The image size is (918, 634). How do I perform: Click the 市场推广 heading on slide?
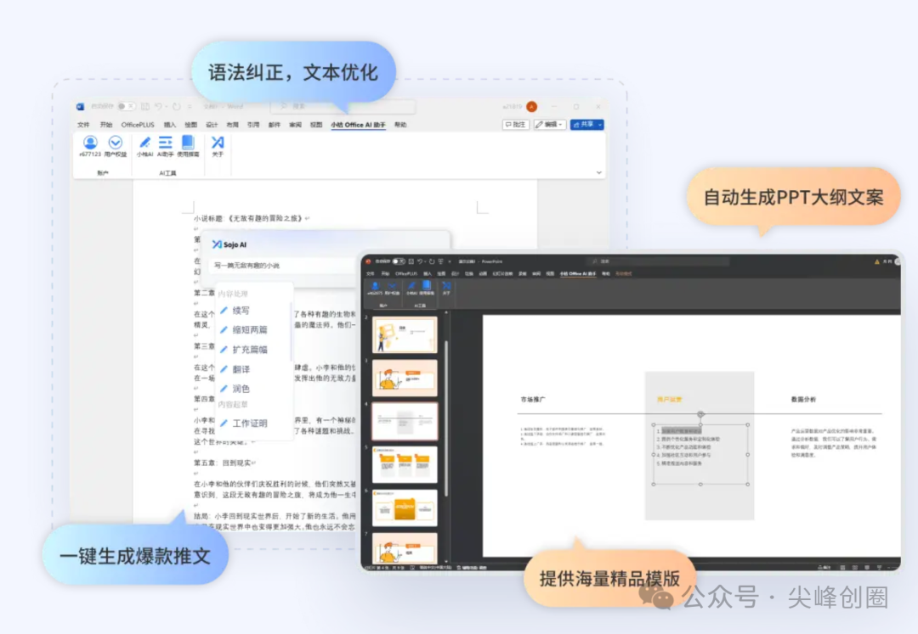[x=533, y=400]
